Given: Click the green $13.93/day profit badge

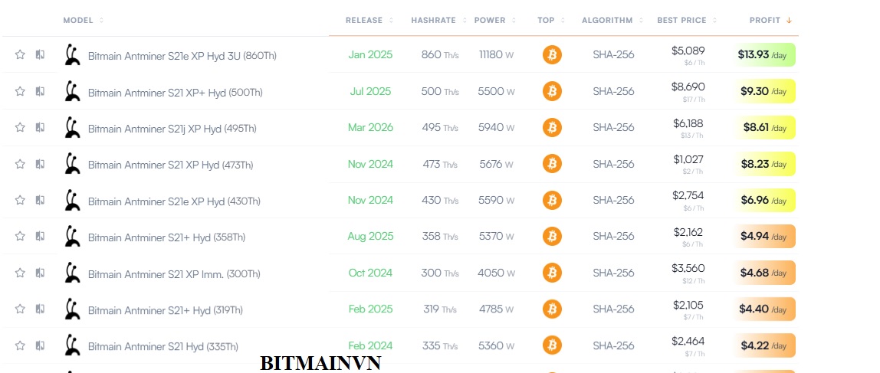Looking at the screenshot, I should 765,55.
